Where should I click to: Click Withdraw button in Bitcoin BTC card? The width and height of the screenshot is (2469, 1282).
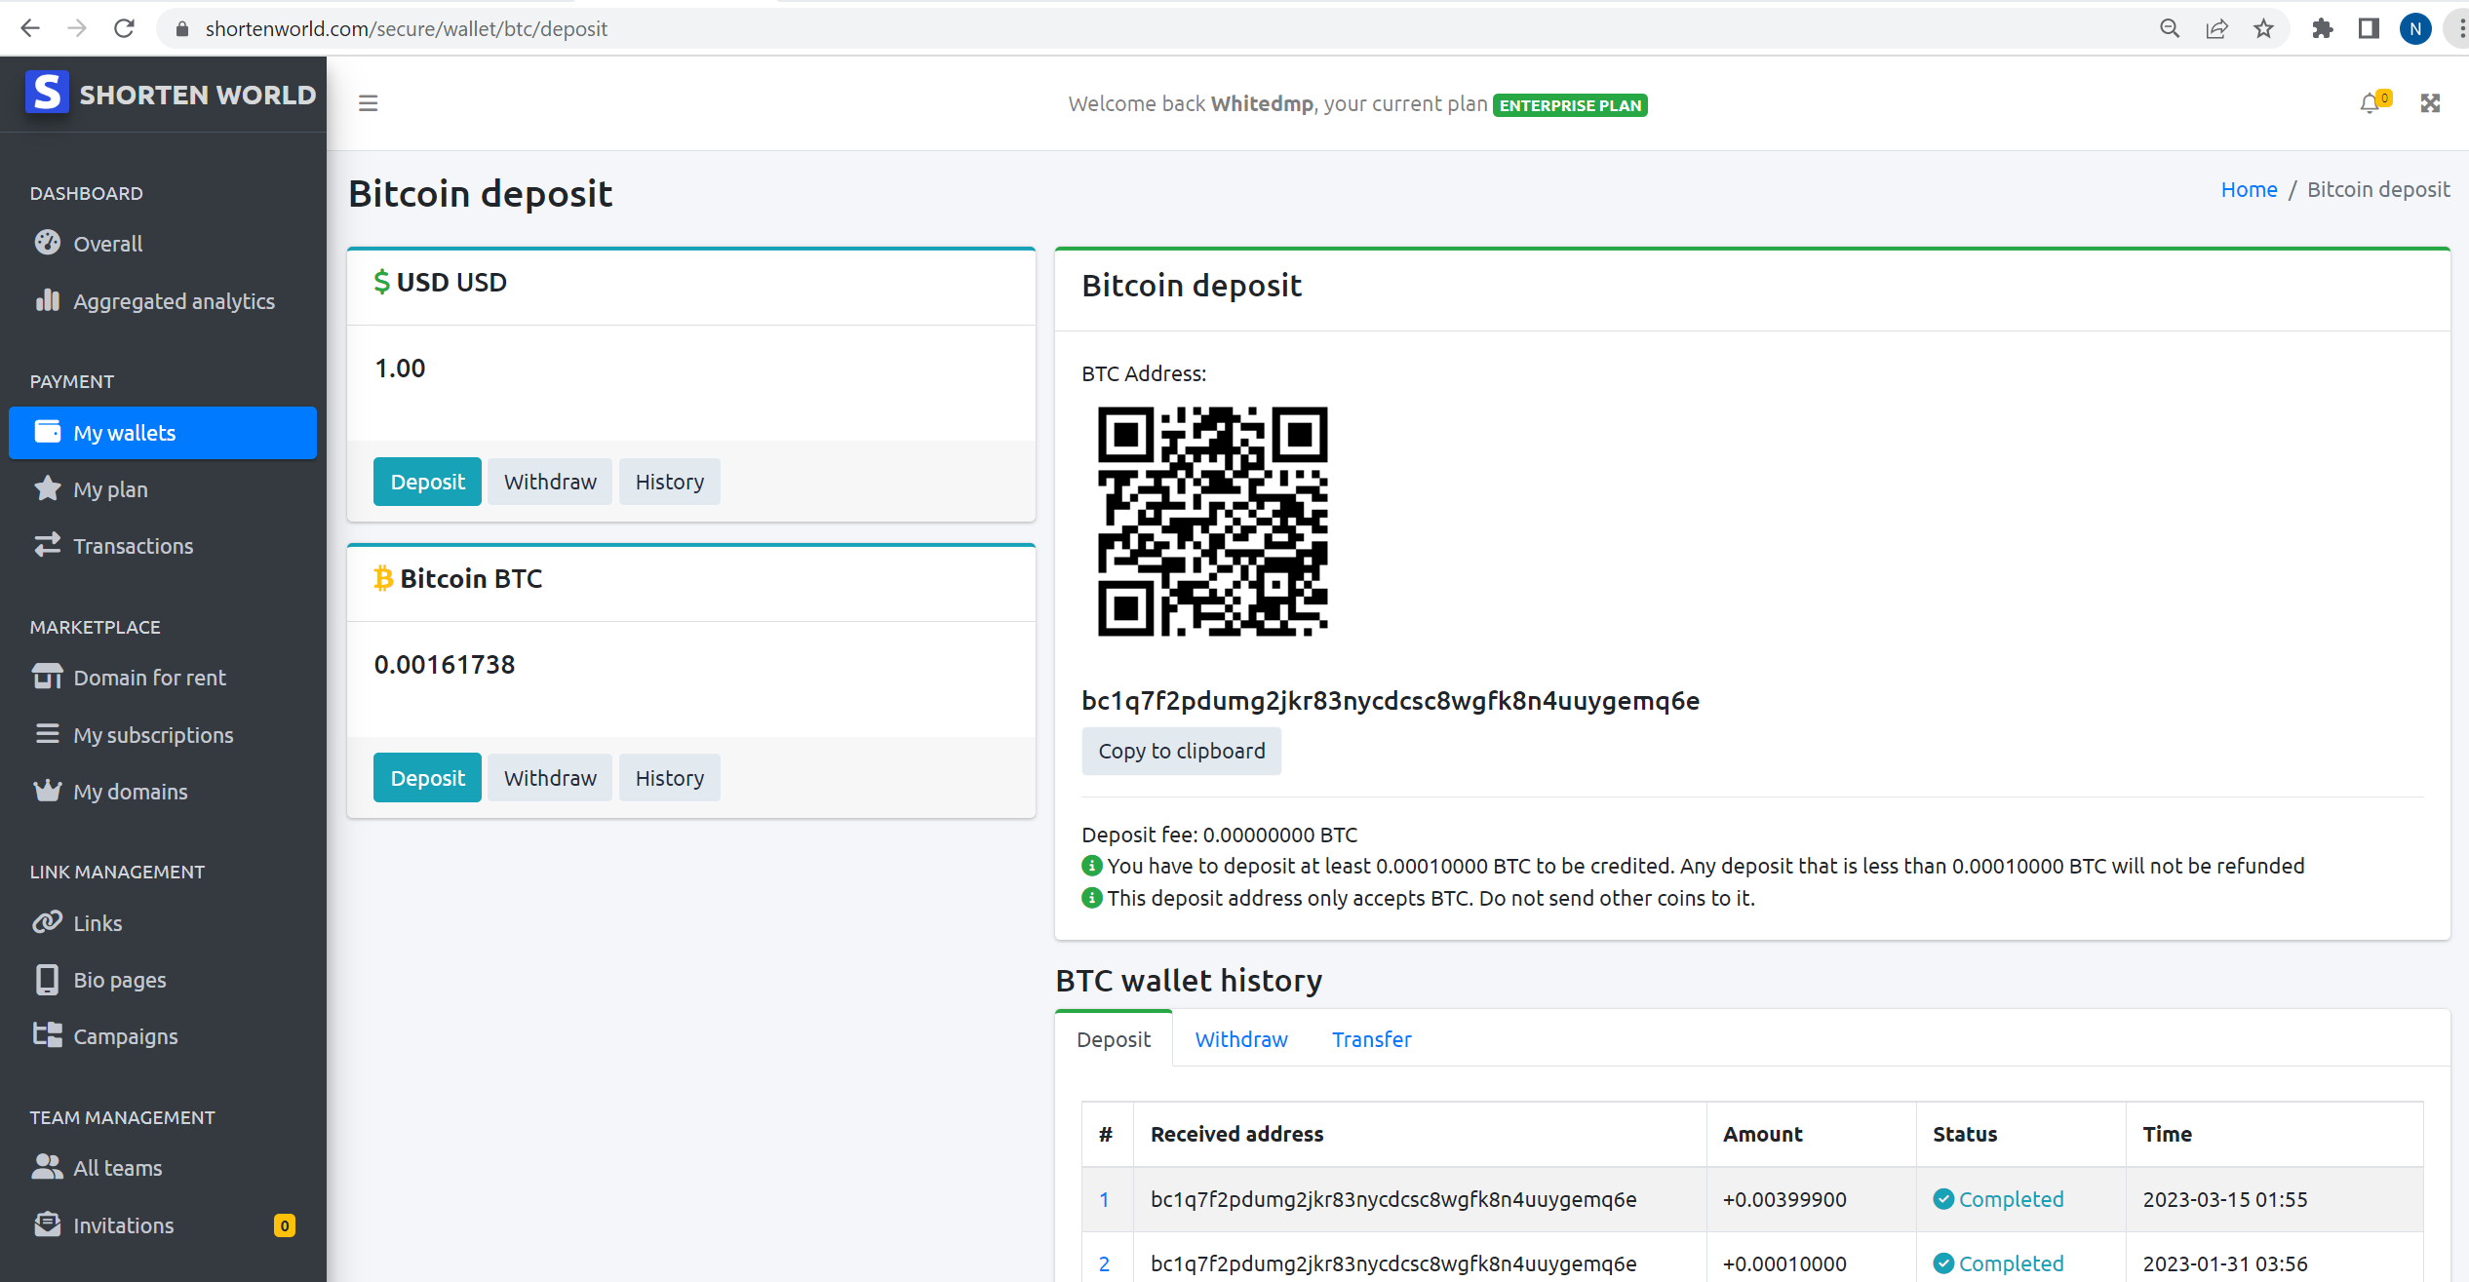pyautogui.click(x=550, y=778)
